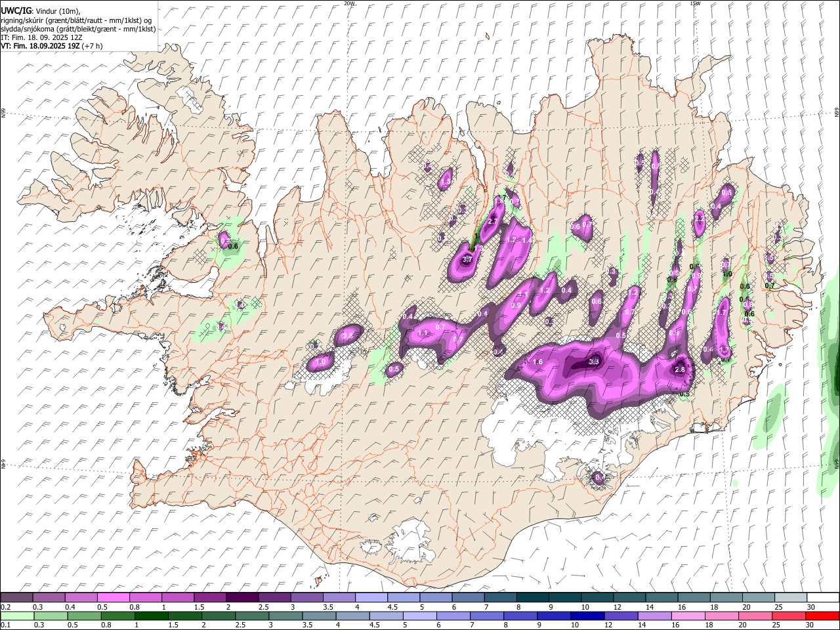Click the snow scale swatch between 0.3 and 0.4
The height and width of the screenshot is (630, 840).
[x=49, y=598]
